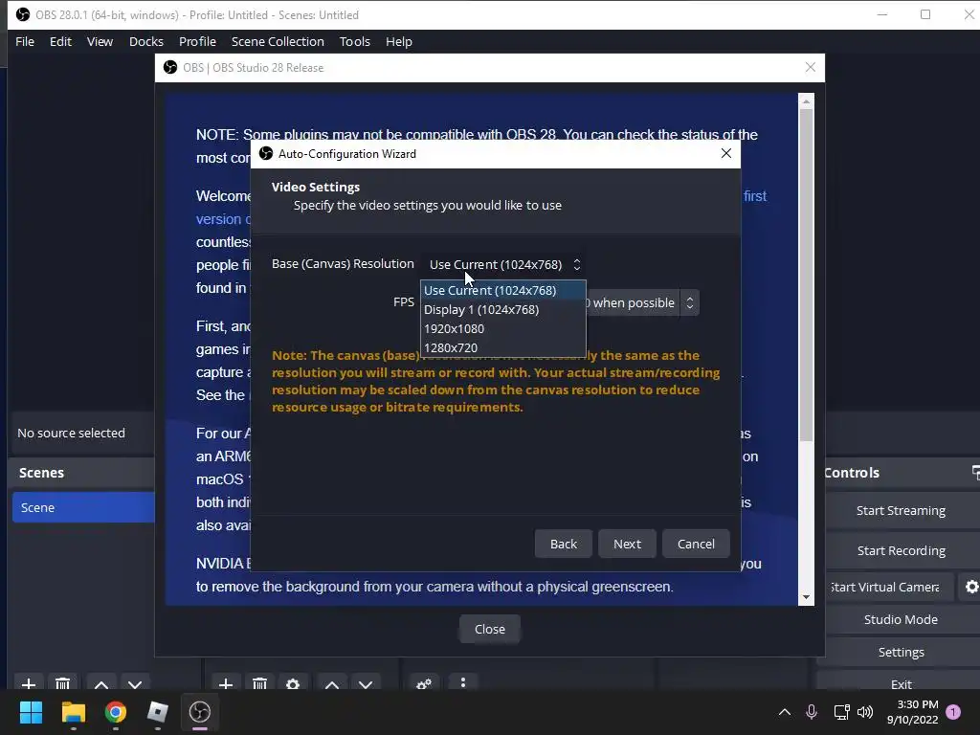Image resolution: width=980 pixels, height=735 pixels.
Task: Open the Tools menu
Action: pos(355,41)
